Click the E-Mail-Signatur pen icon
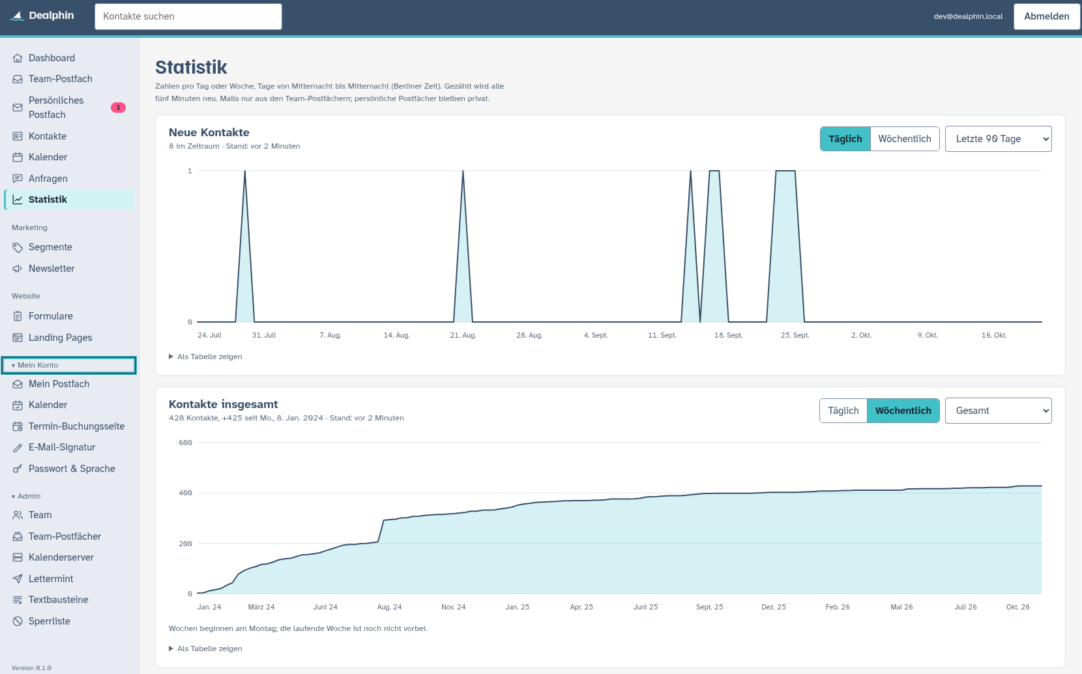1082x674 pixels. tap(18, 447)
